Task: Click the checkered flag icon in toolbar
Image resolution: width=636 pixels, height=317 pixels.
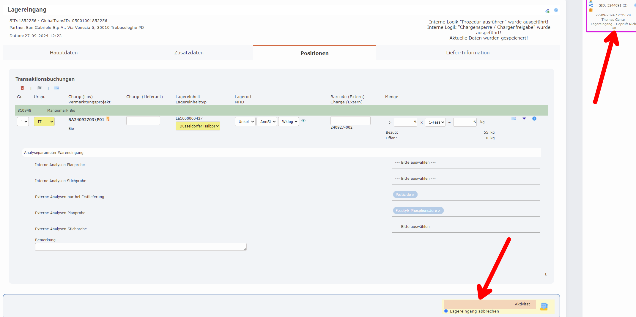Action: tap(40, 88)
